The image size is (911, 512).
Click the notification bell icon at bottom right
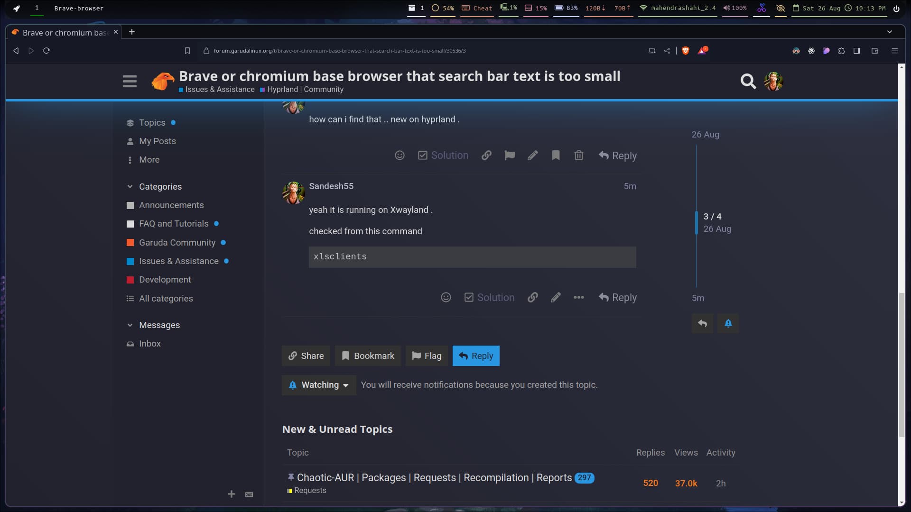click(x=728, y=323)
